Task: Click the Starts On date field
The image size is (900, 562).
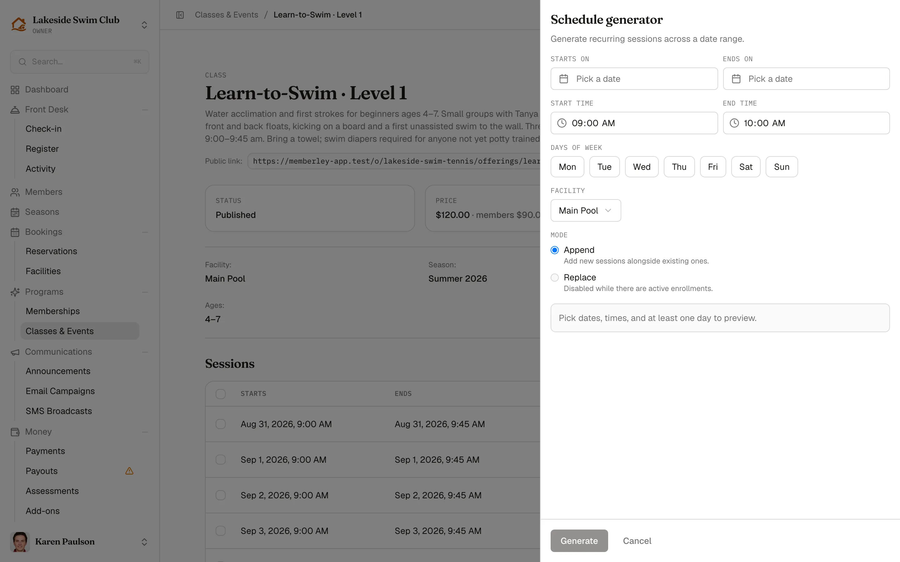Action: tap(634, 79)
